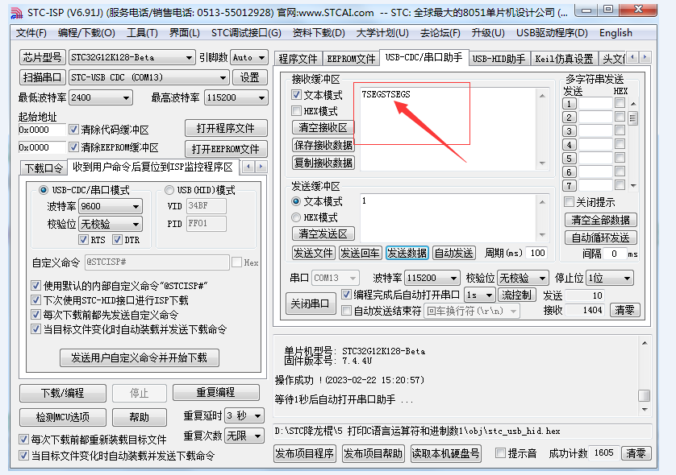Open the maximum baud rate 115200 dropdown at top
676x475 pixels.
pos(261,97)
